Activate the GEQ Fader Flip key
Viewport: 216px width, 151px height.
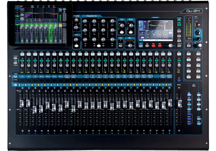121,46
